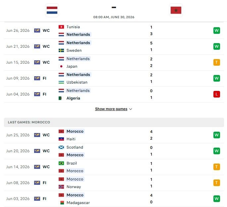Open the Jun 14 Brazil vs Morocco match row

pyautogui.click(x=114, y=167)
